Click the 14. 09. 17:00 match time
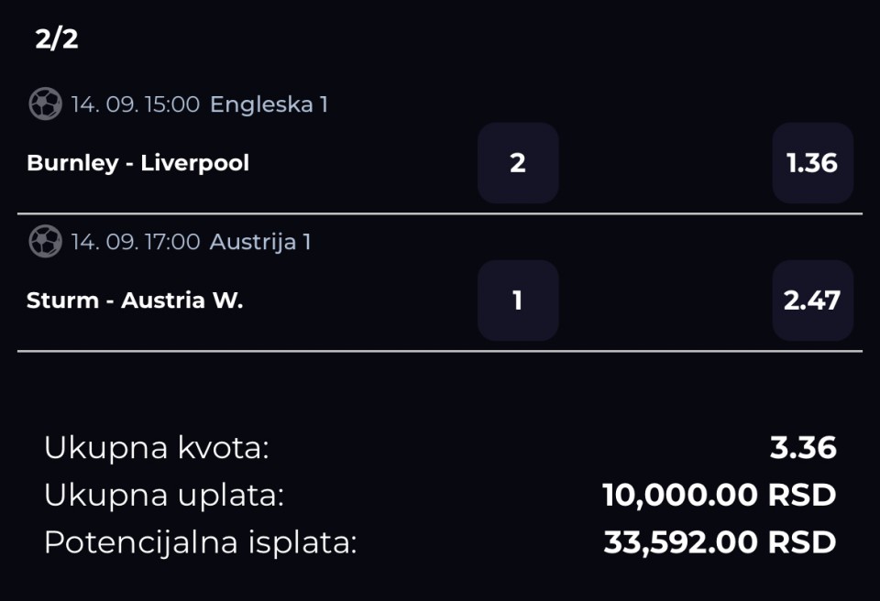 tap(136, 242)
